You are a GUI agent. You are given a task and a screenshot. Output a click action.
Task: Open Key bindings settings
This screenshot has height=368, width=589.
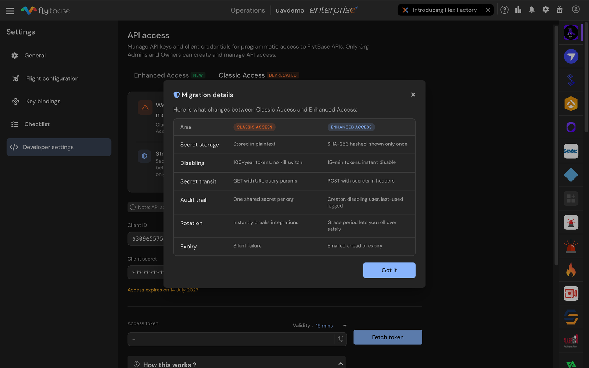click(x=59, y=101)
